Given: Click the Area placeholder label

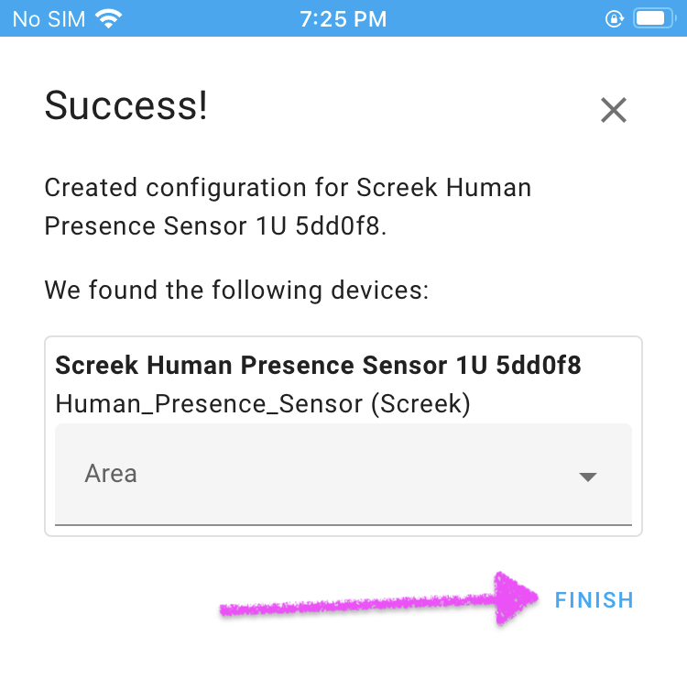Looking at the screenshot, I should 111,474.
